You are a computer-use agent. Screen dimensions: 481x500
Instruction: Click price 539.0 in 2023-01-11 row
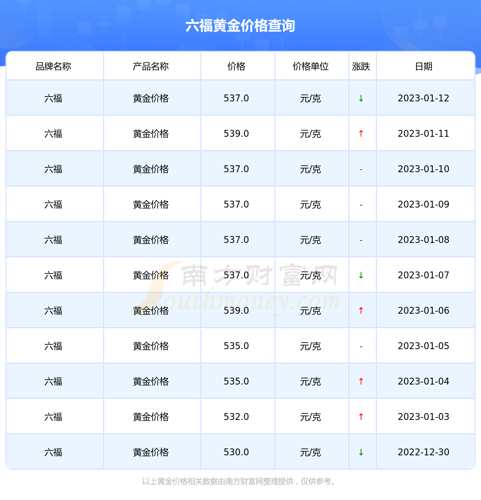pyautogui.click(x=236, y=134)
